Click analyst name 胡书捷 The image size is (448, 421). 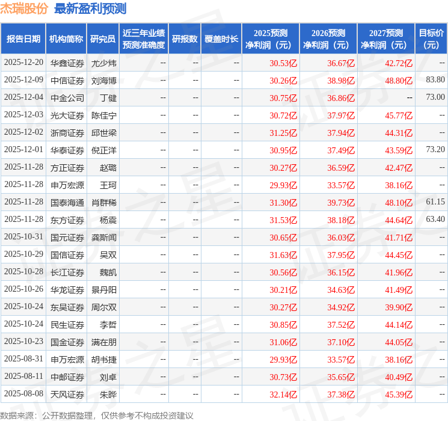tap(103, 360)
